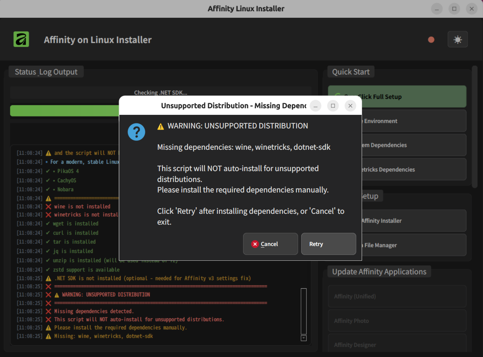
Task: Click the System Dependencies button
Action: point(397,145)
